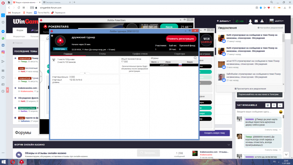The image size is (293, 165).
Task: Open downloads icon in browser toolbar
Action: [x=285, y=8]
